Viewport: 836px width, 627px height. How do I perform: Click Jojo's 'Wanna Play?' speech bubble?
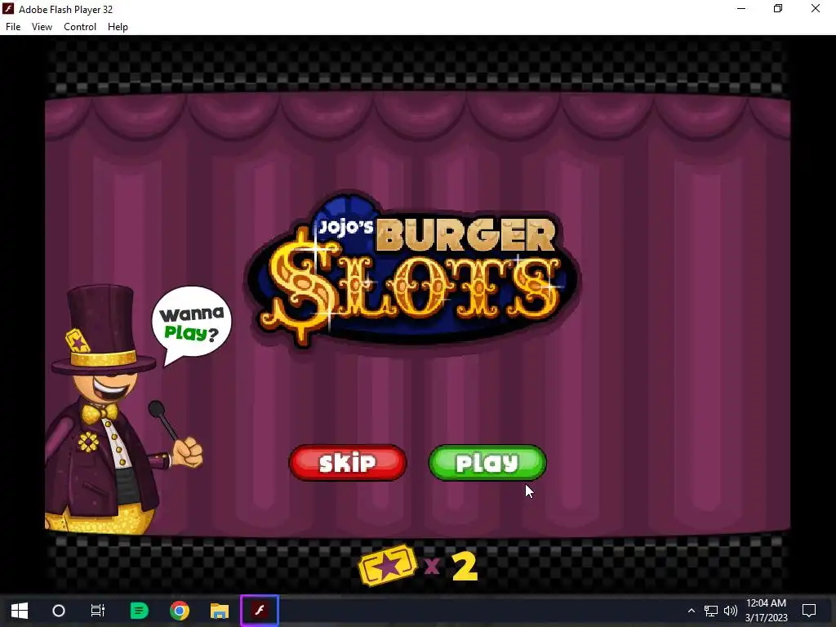click(x=191, y=324)
